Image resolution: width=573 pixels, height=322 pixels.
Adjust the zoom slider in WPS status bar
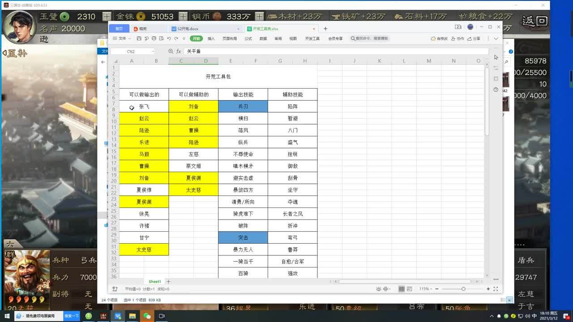tap(463, 289)
